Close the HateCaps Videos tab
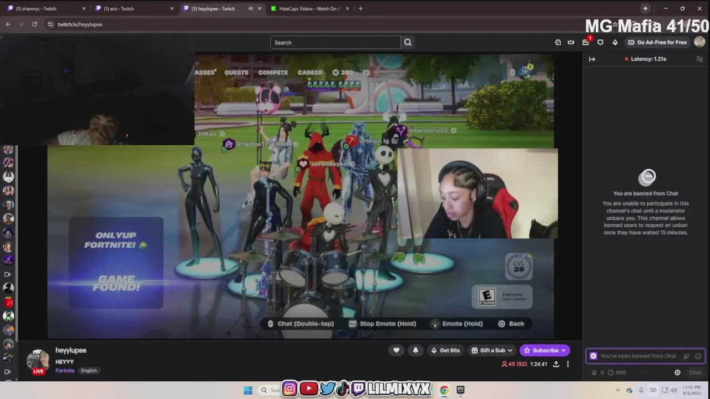710x399 pixels. (x=348, y=8)
